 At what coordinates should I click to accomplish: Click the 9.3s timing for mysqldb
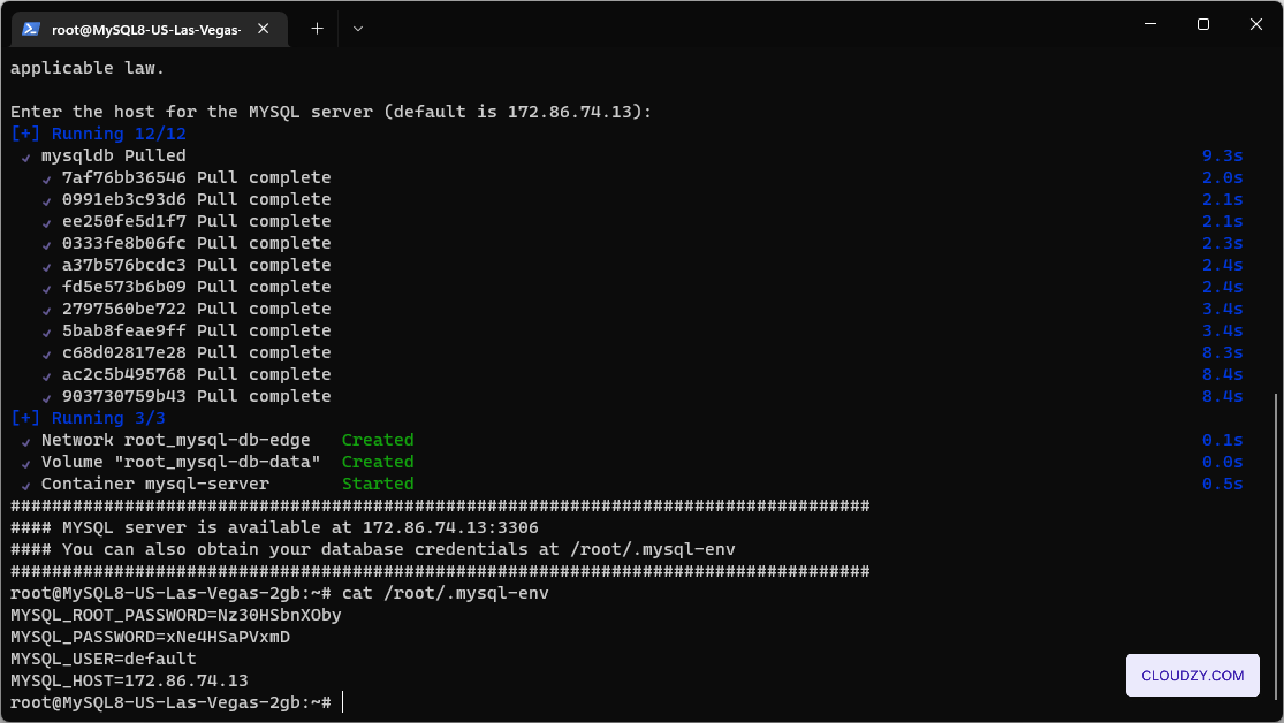point(1222,156)
